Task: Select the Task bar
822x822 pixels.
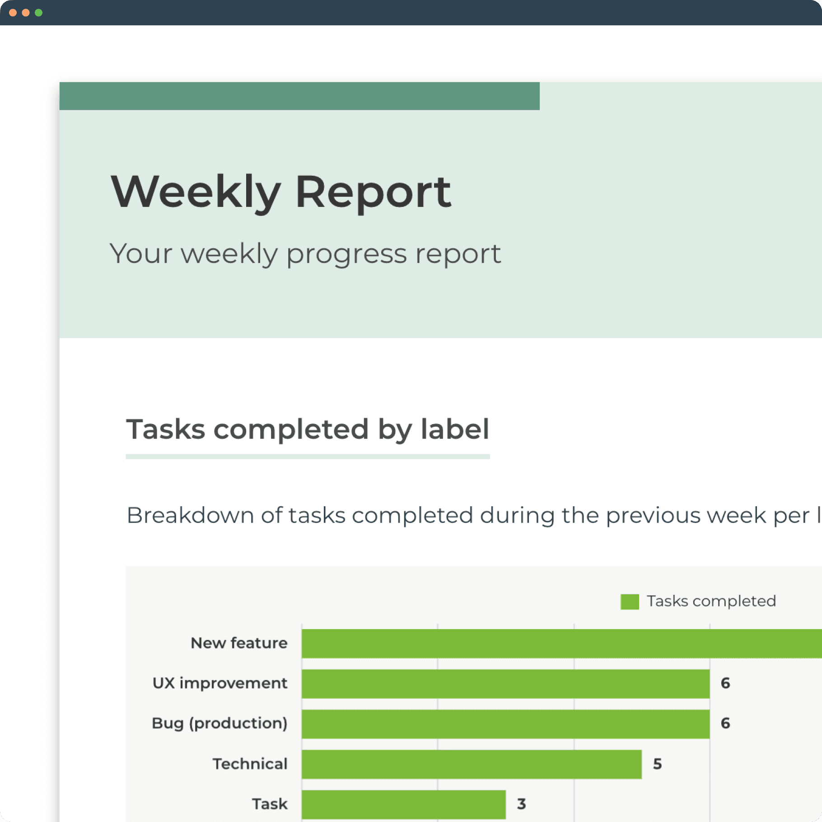Action: pyautogui.click(x=404, y=804)
